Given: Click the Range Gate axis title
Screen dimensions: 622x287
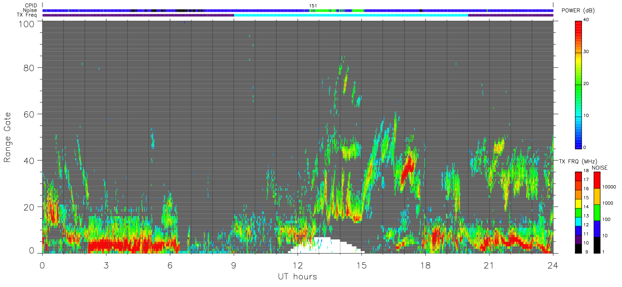Looking at the screenshot, I should [x=7, y=137].
